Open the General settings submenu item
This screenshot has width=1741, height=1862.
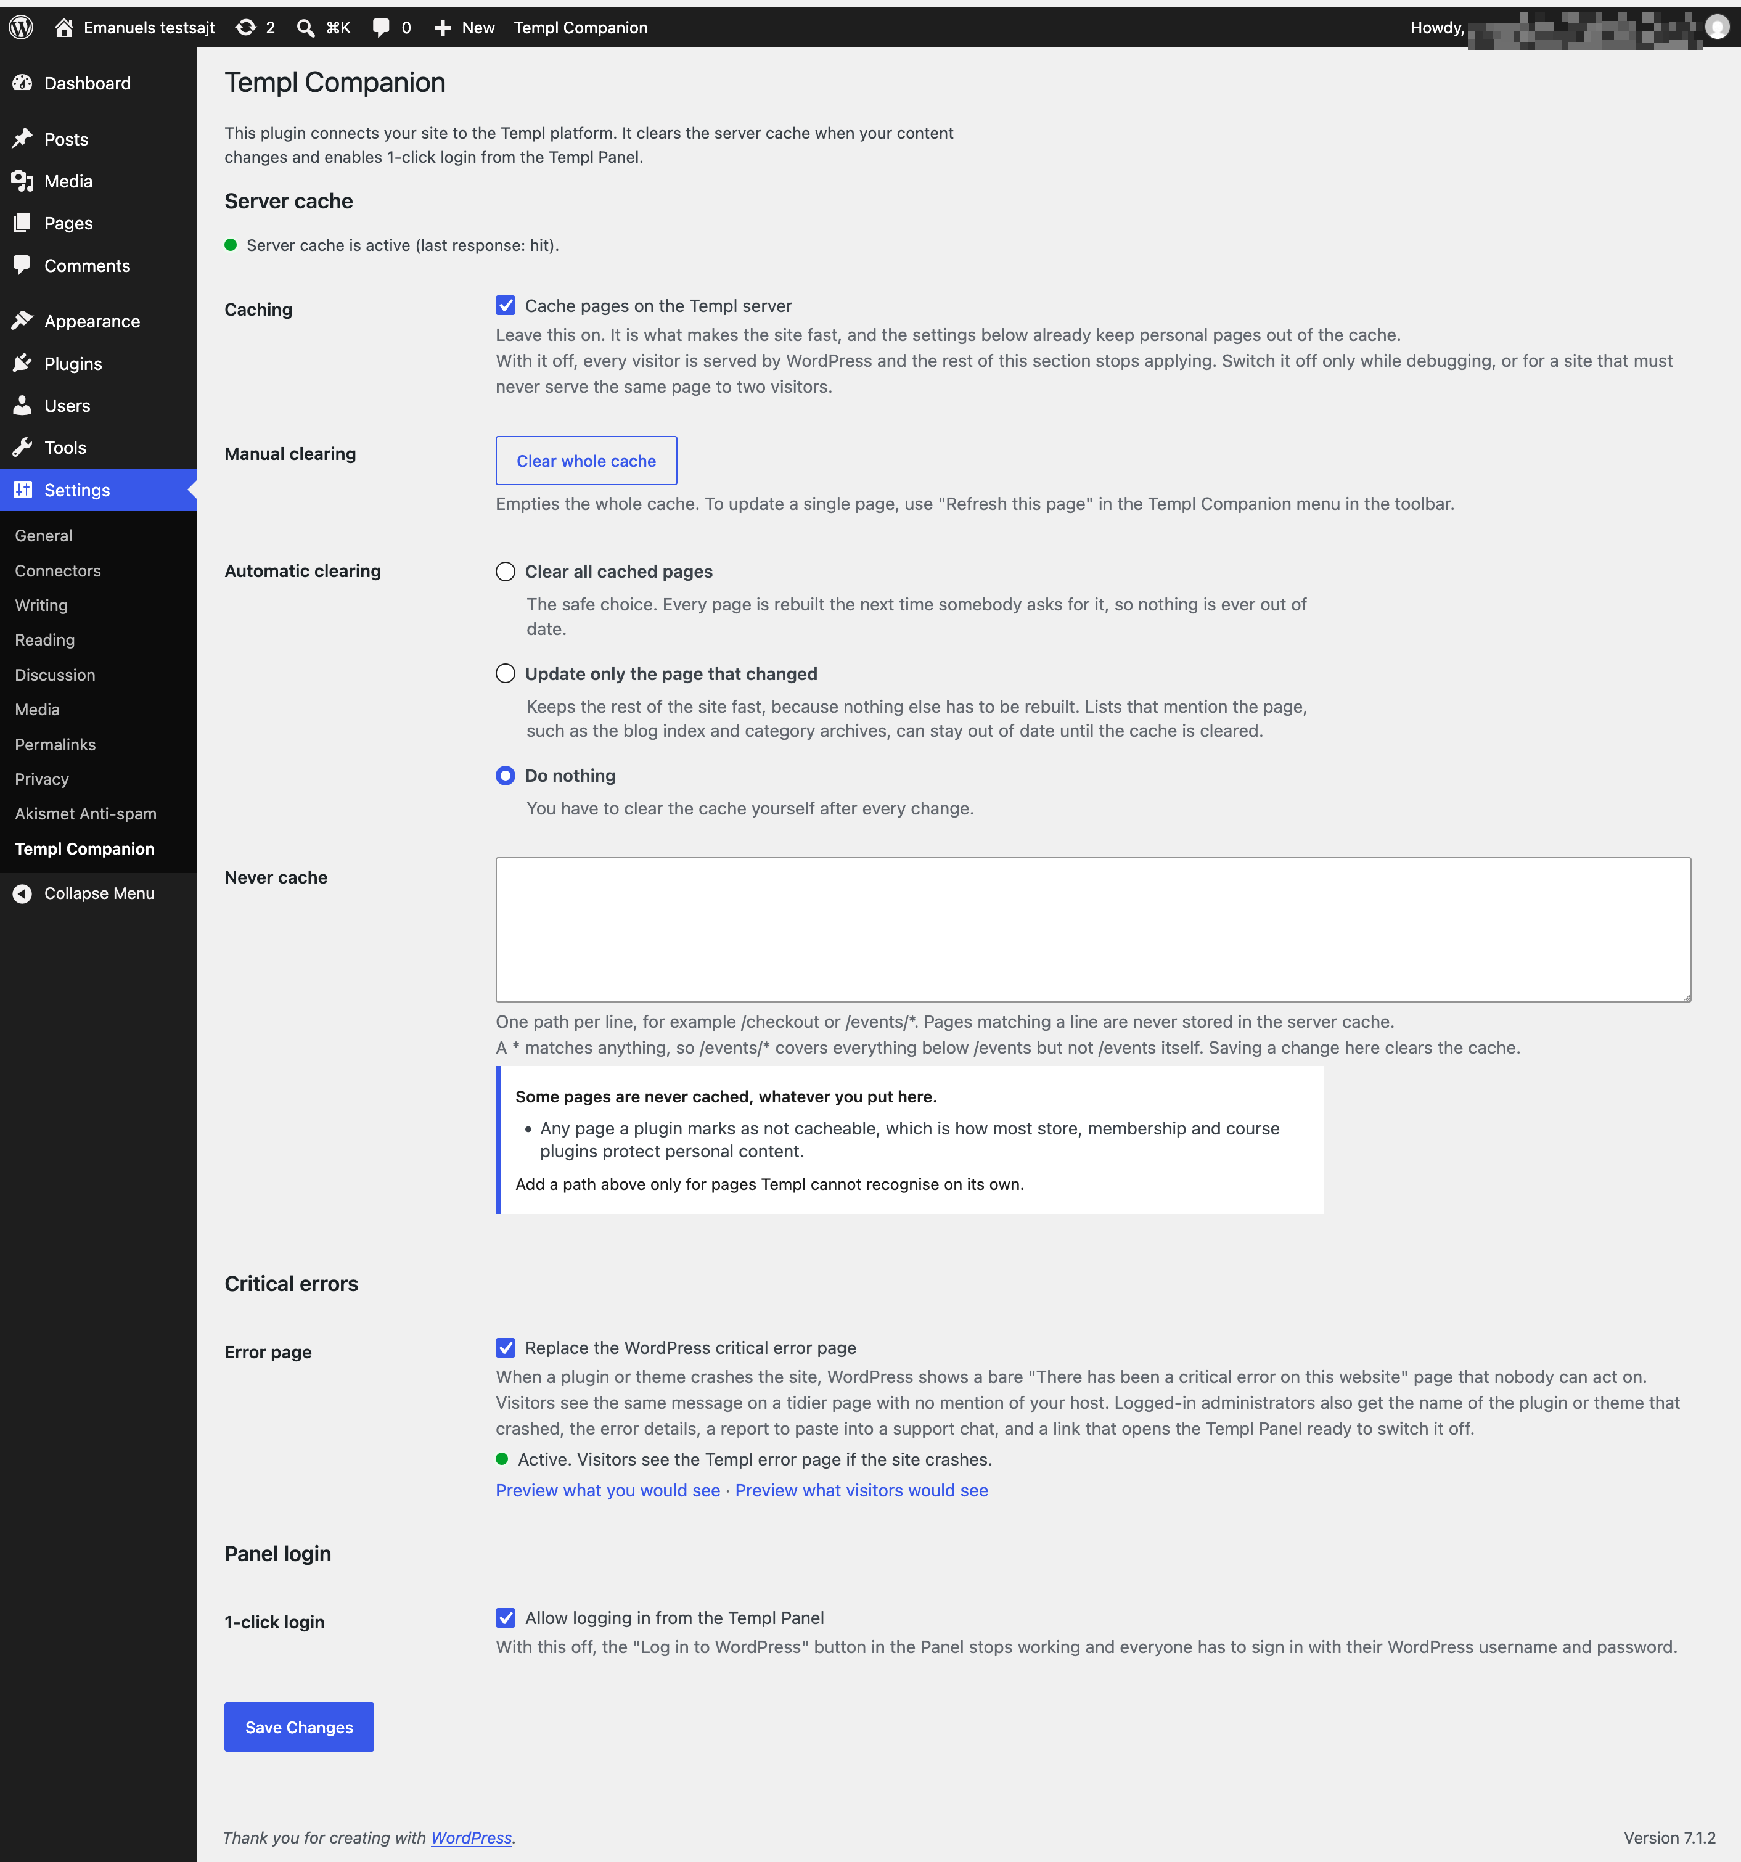click(x=44, y=536)
